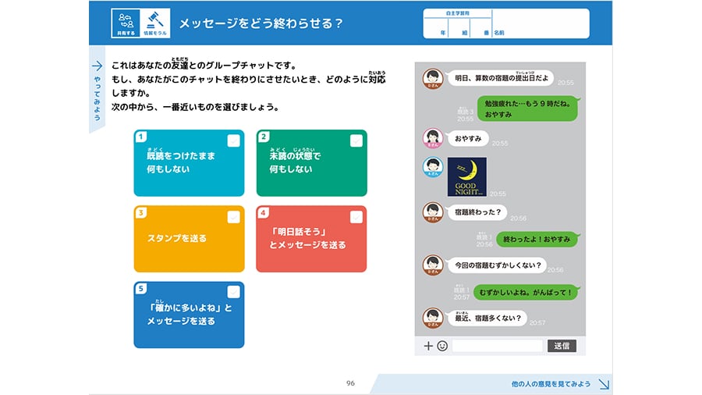This screenshot has height=395, width=702.
Task: Click the pink avatar beside white おやすみ bubble
Action: pos(433,138)
